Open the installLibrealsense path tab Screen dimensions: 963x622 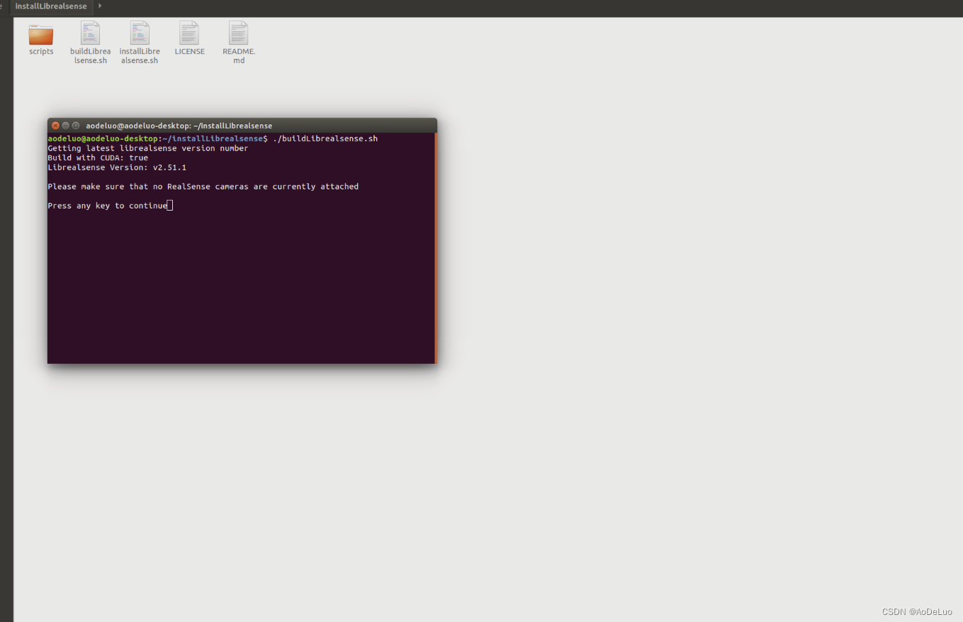51,6
